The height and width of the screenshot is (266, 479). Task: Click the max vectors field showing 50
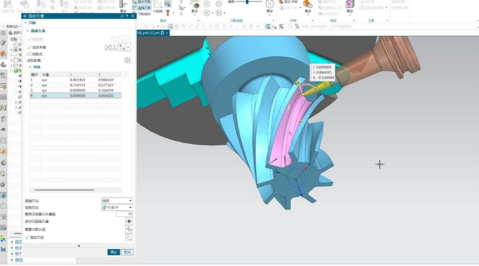(124, 214)
